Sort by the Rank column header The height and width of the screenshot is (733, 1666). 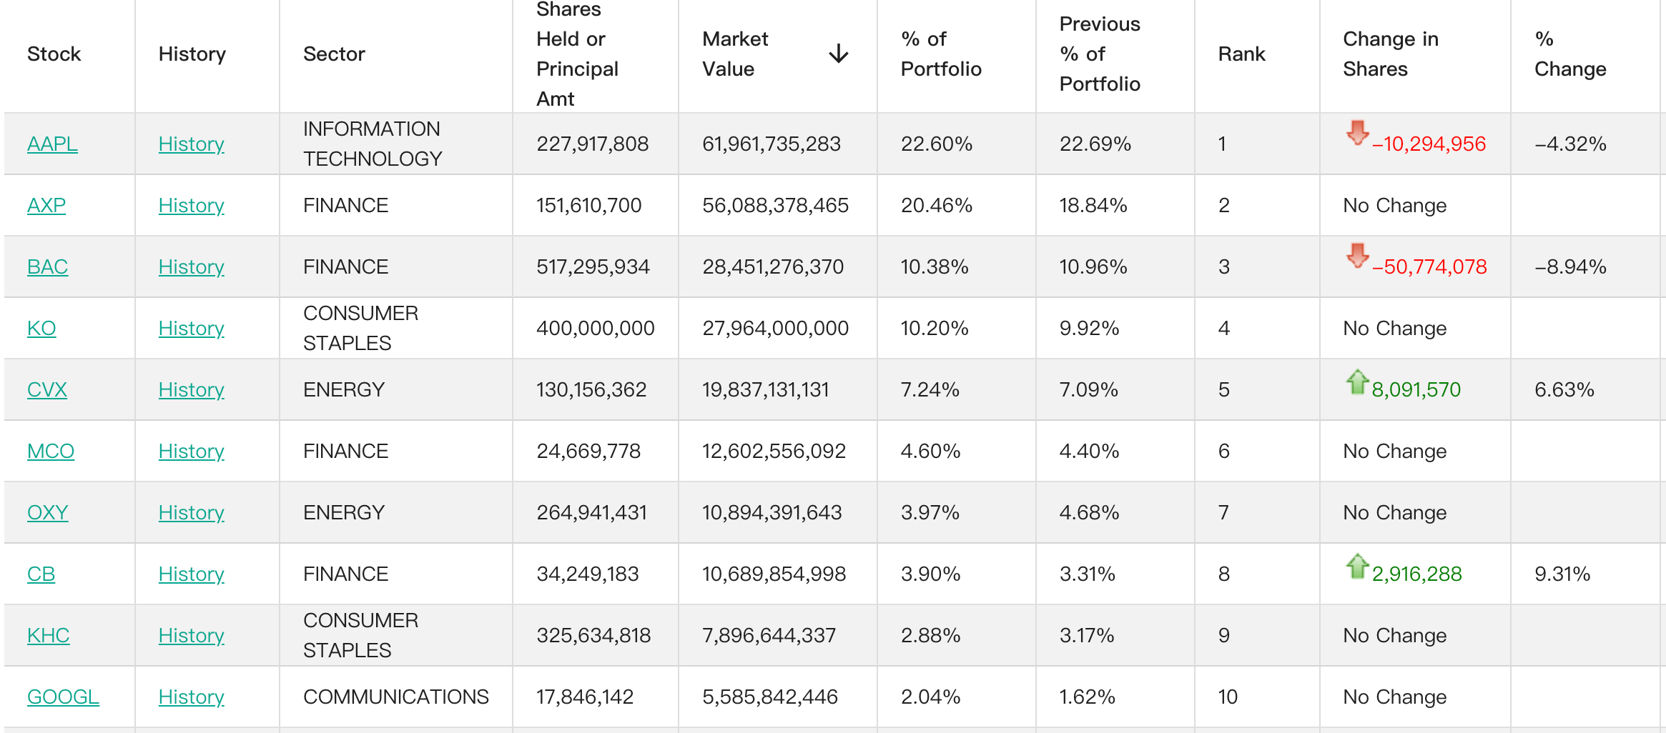[x=1241, y=54]
